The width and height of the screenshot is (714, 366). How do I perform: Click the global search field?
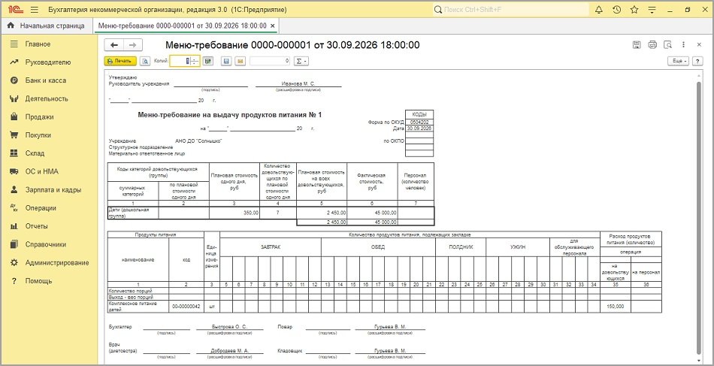pos(510,10)
